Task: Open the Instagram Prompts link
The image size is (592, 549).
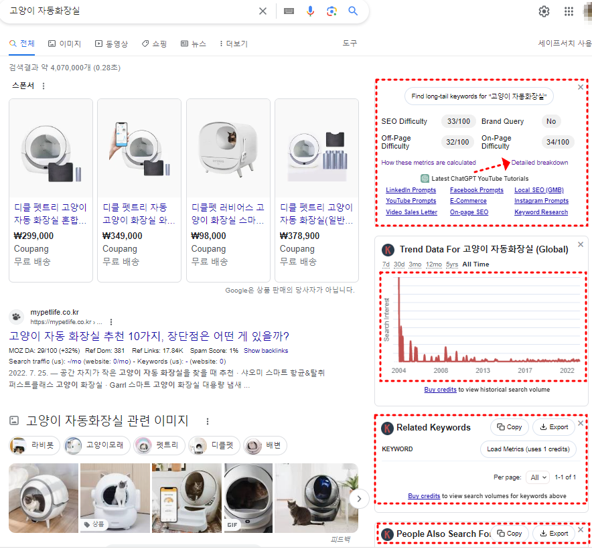Action: click(x=541, y=201)
